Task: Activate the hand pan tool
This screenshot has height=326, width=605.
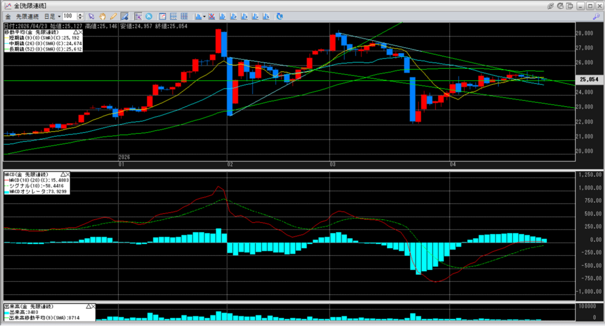Action: pyautogui.click(x=102, y=17)
